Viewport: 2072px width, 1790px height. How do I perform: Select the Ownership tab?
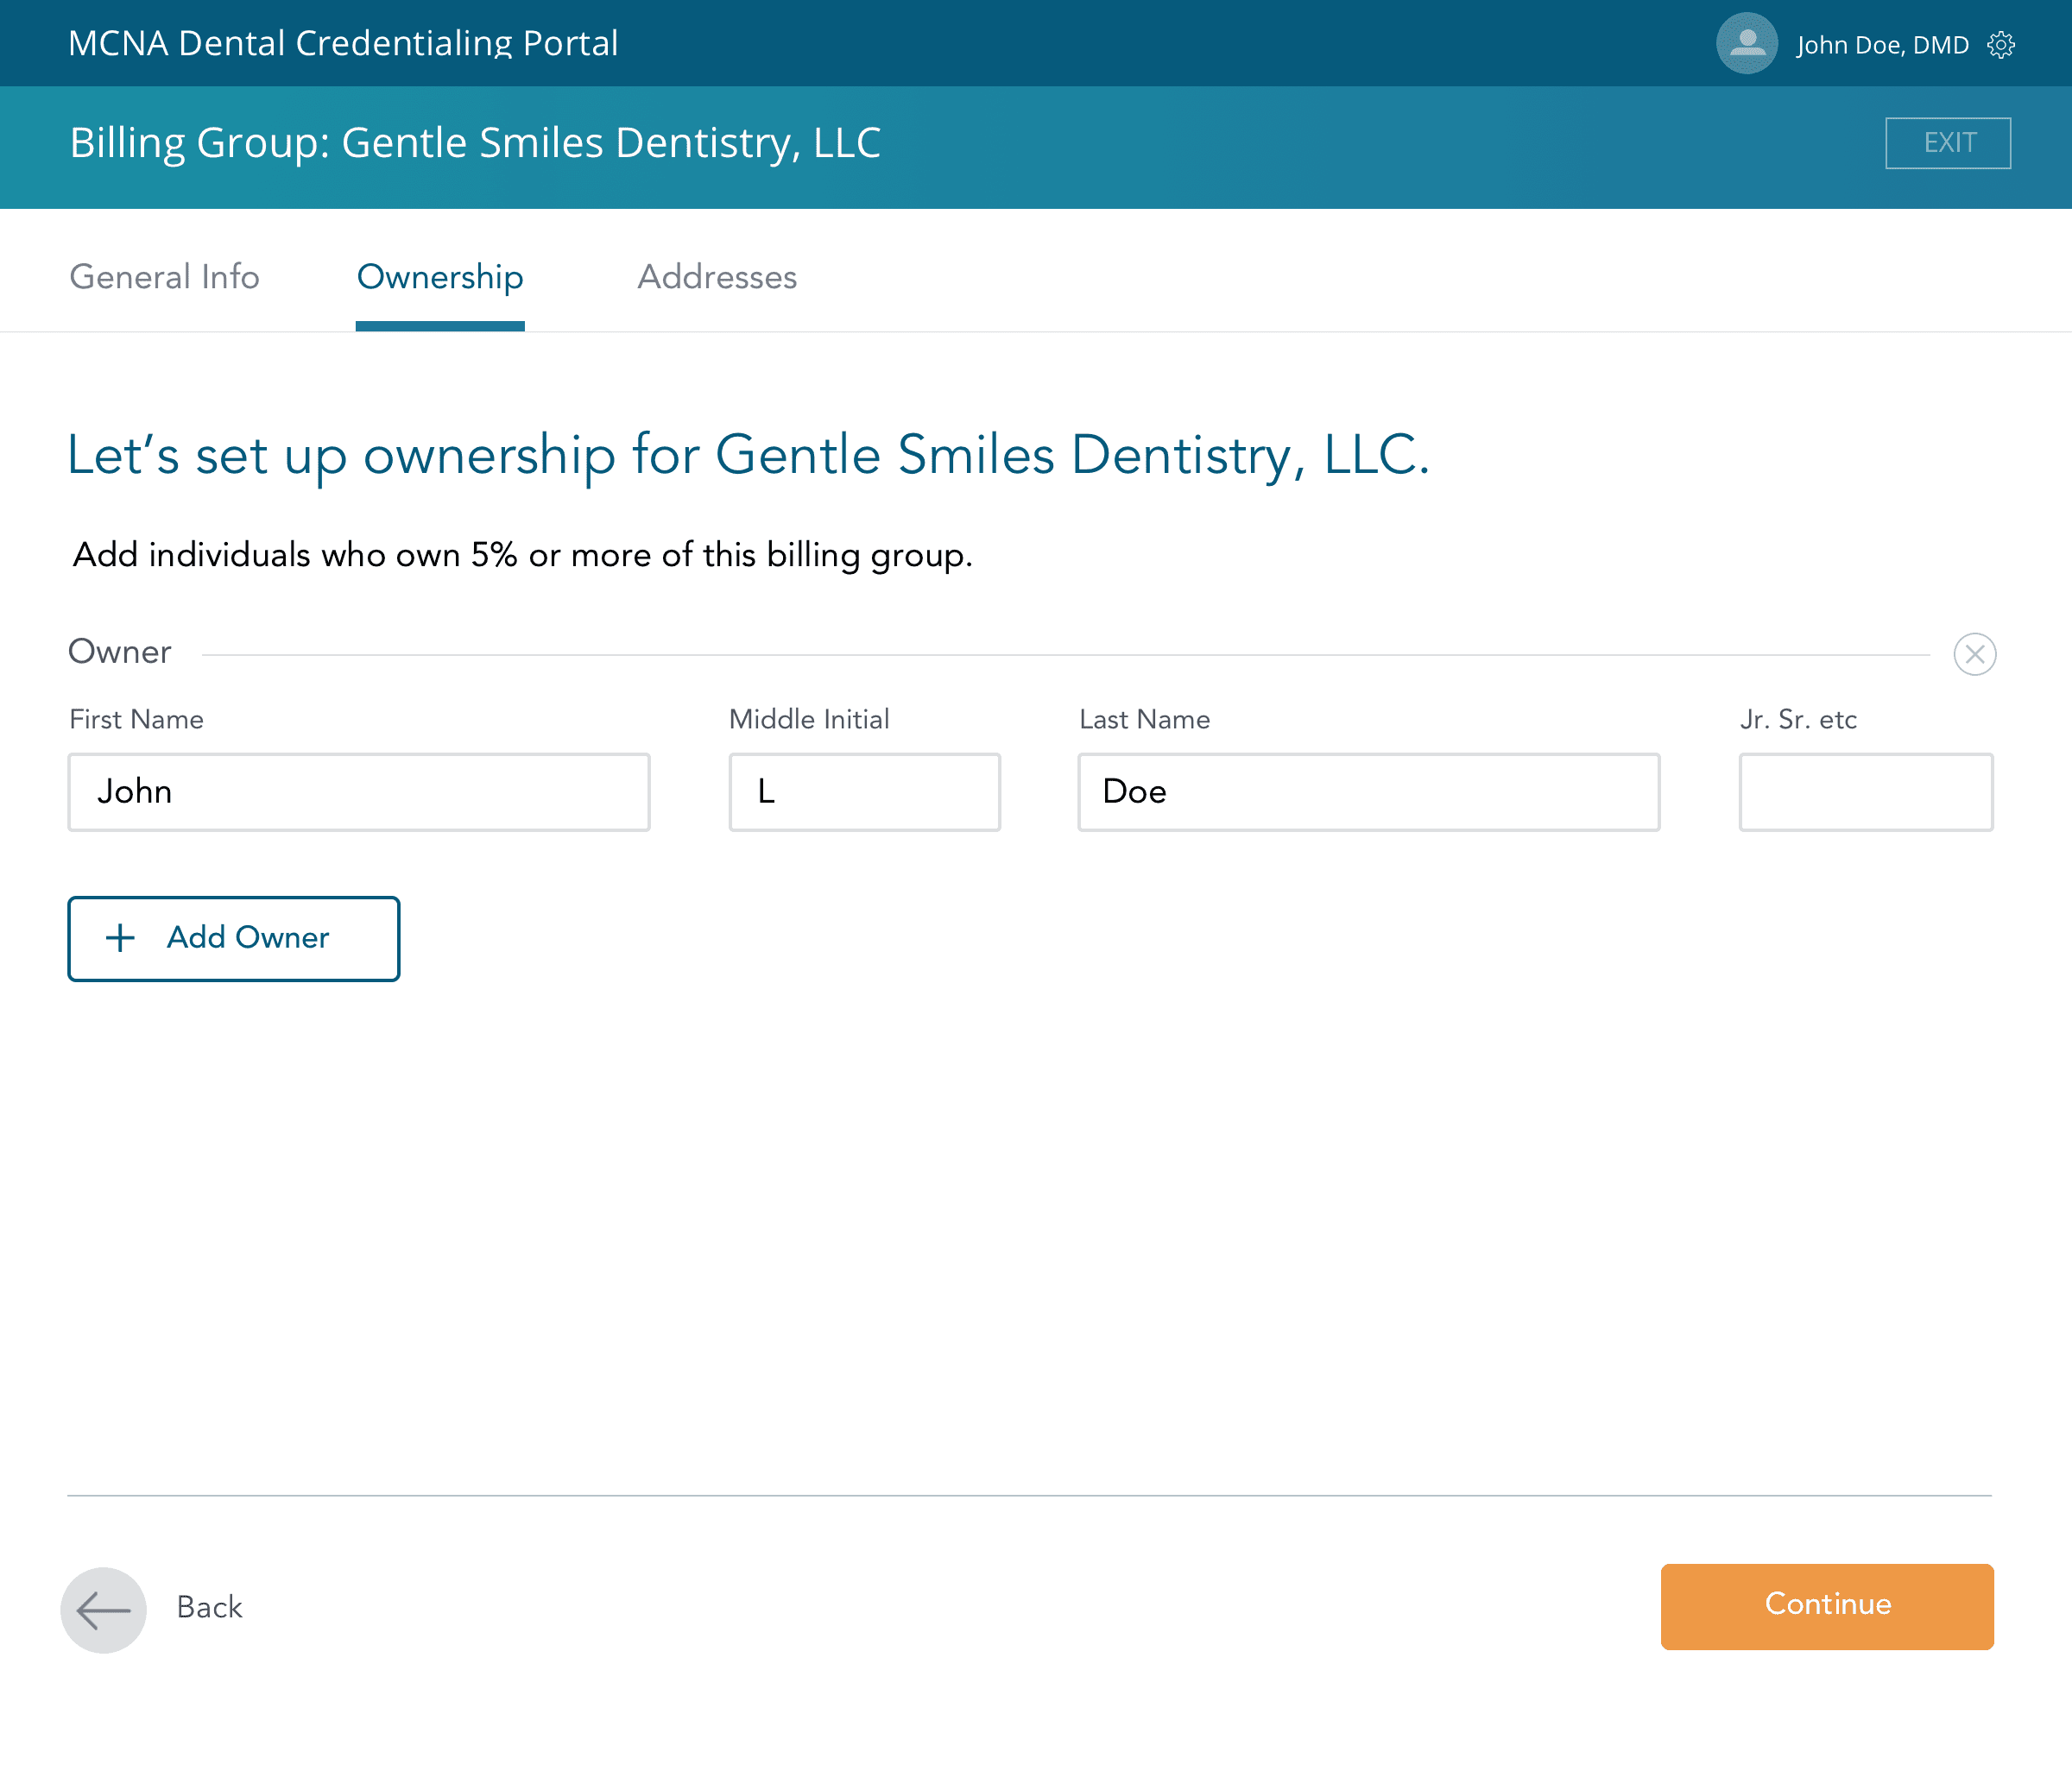(440, 277)
